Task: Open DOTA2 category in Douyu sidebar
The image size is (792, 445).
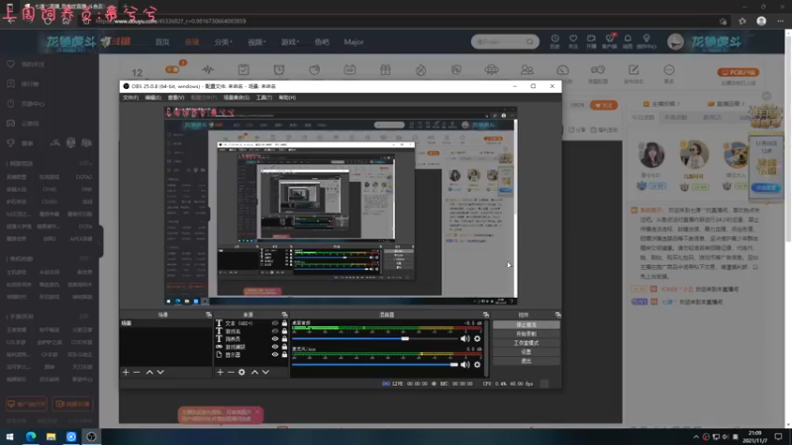Action: tap(84, 177)
